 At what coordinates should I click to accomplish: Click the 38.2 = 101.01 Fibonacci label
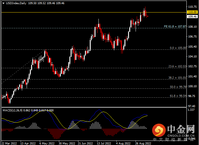[177, 77]
